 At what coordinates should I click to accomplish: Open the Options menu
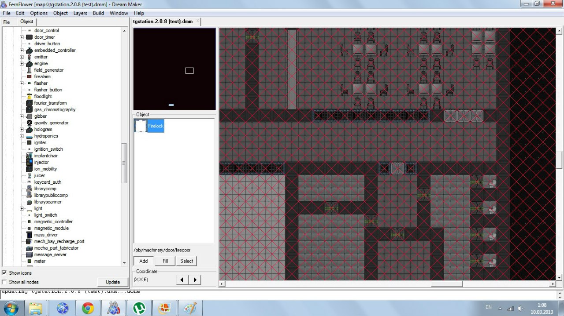pyautogui.click(x=39, y=13)
